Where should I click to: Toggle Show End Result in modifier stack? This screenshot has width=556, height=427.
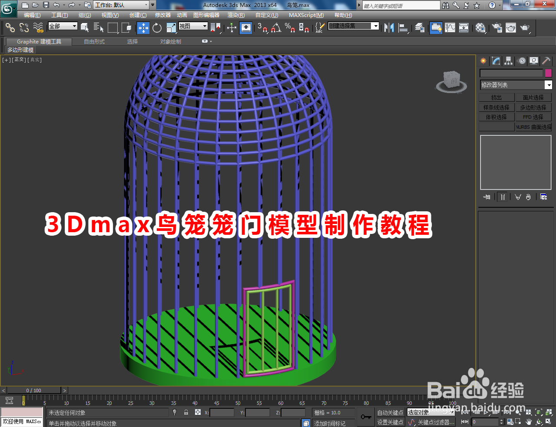(x=503, y=197)
